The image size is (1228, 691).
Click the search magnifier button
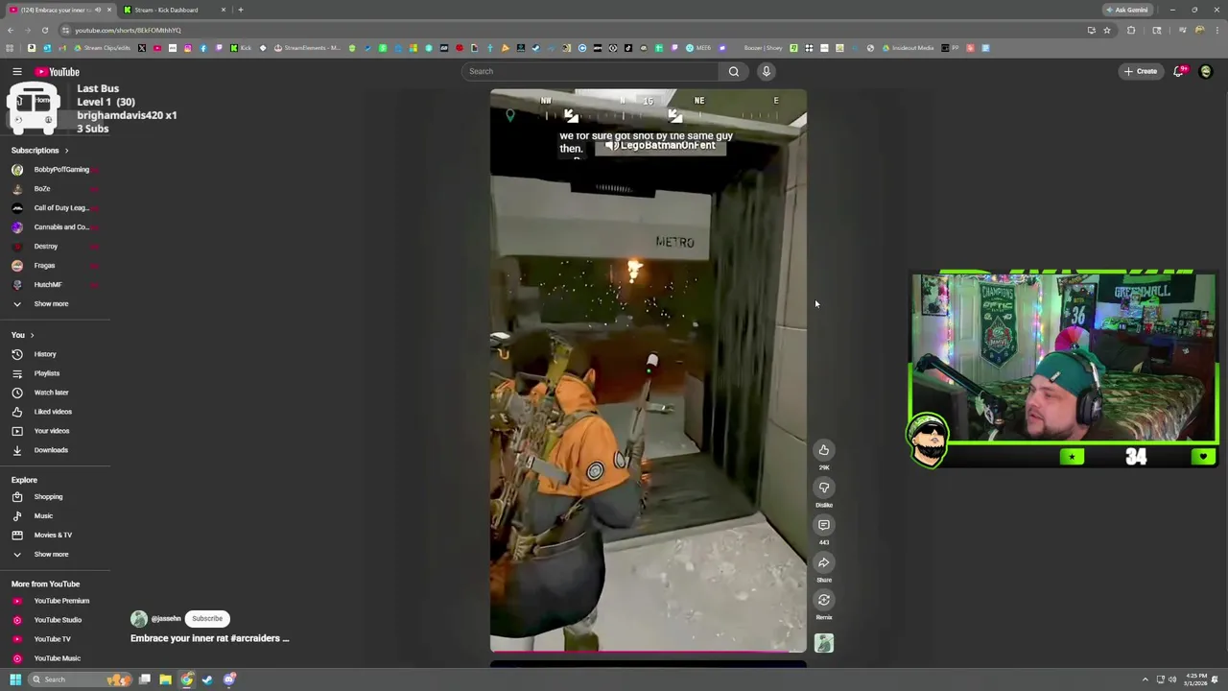coord(734,71)
